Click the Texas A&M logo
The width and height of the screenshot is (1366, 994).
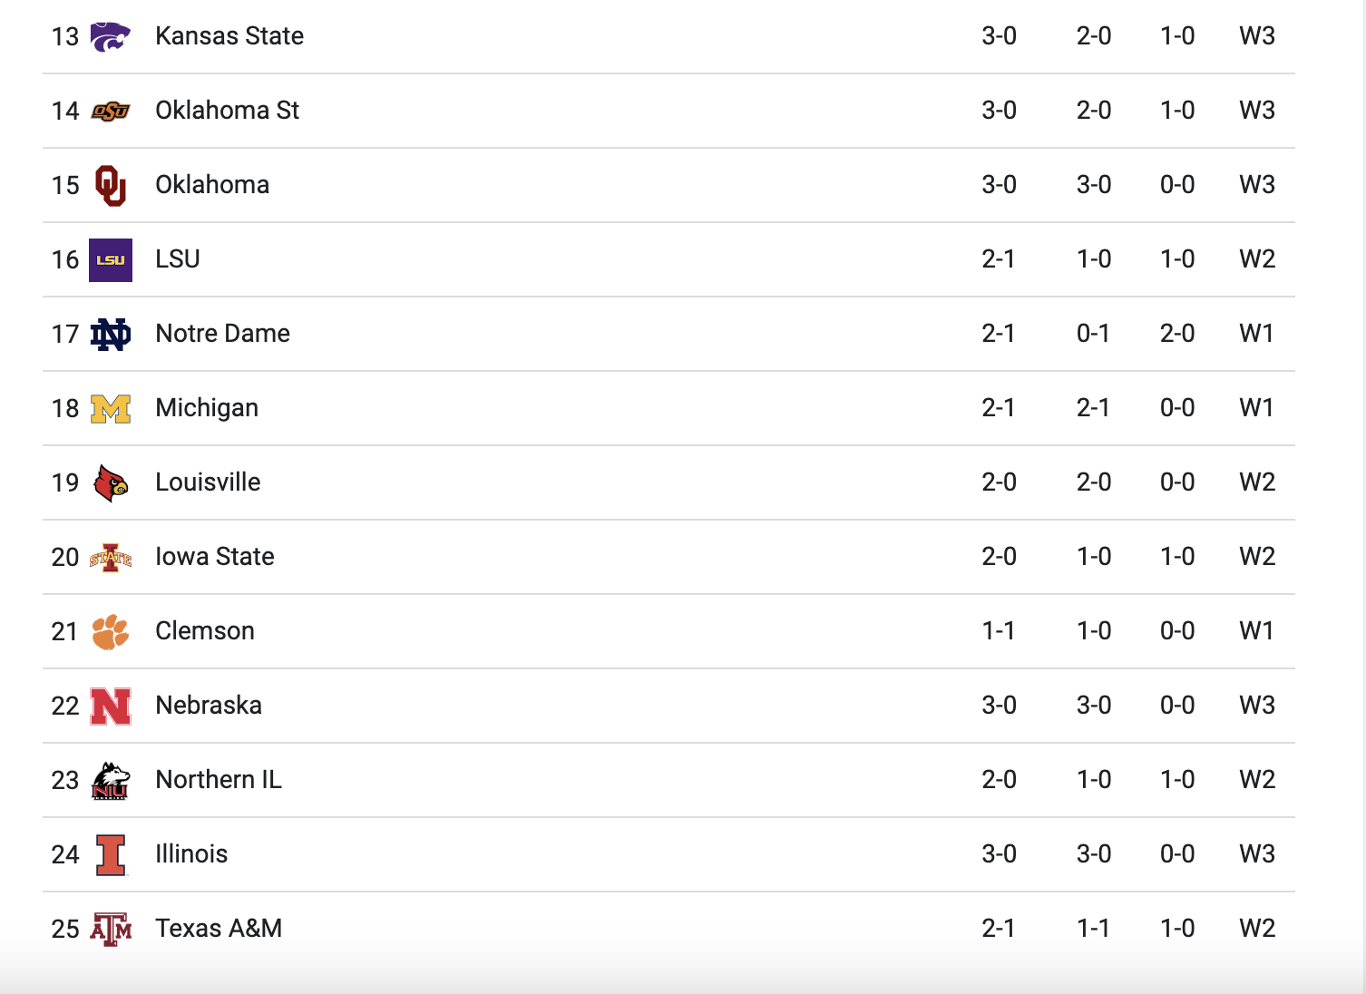111,930
